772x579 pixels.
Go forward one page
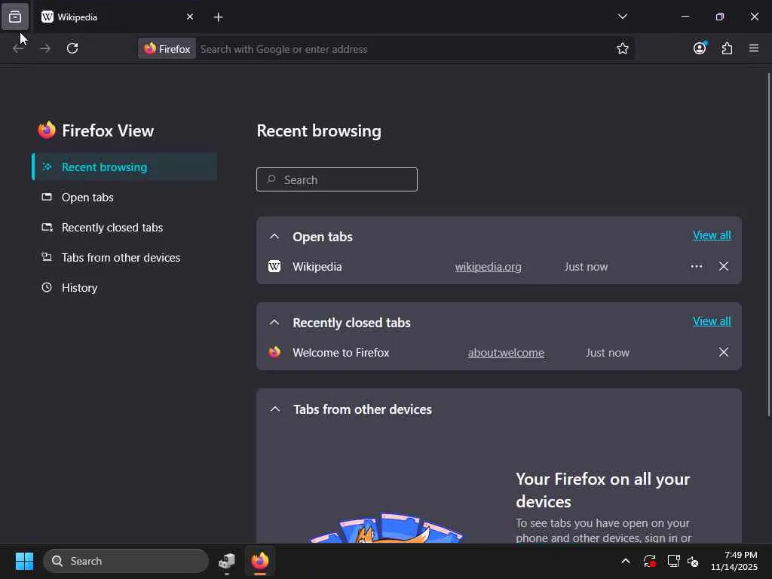point(45,48)
